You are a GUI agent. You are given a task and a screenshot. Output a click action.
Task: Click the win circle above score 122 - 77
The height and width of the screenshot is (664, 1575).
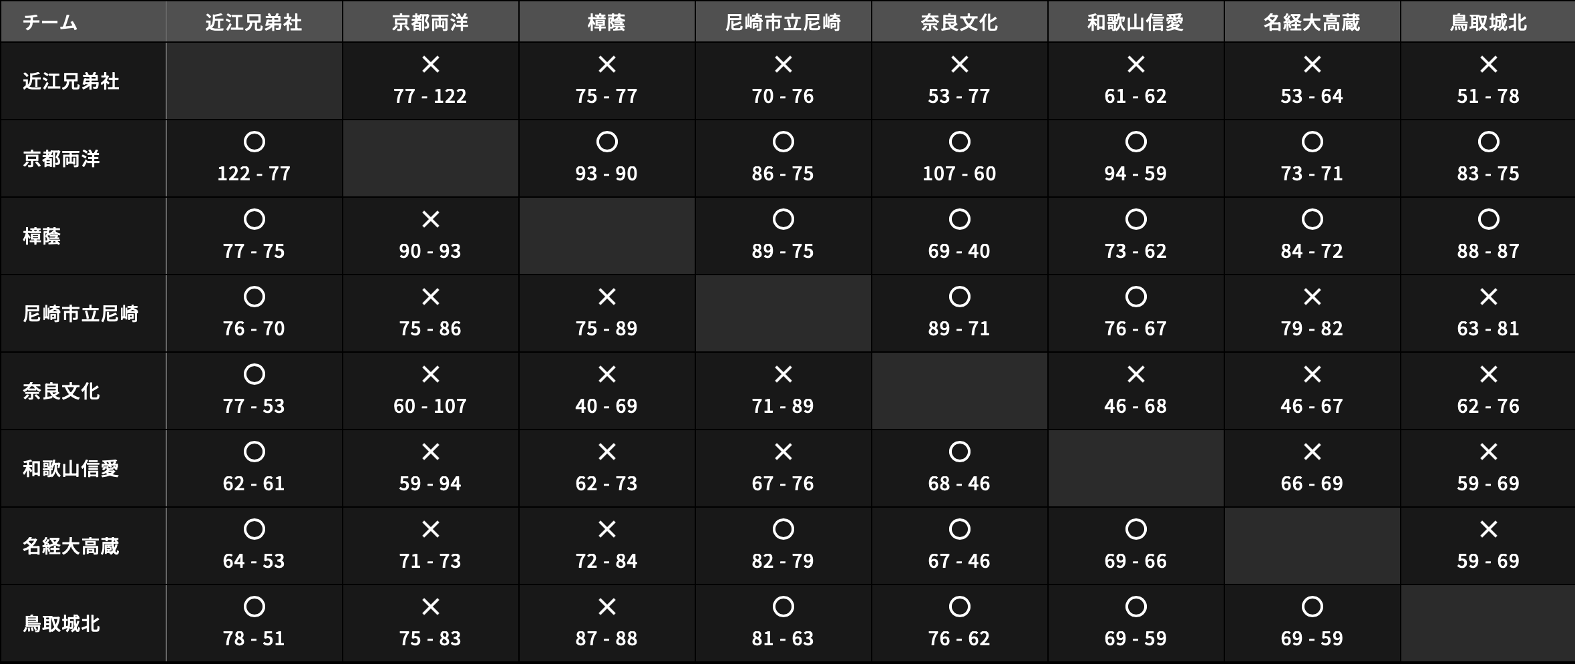(x=254, y=142)
